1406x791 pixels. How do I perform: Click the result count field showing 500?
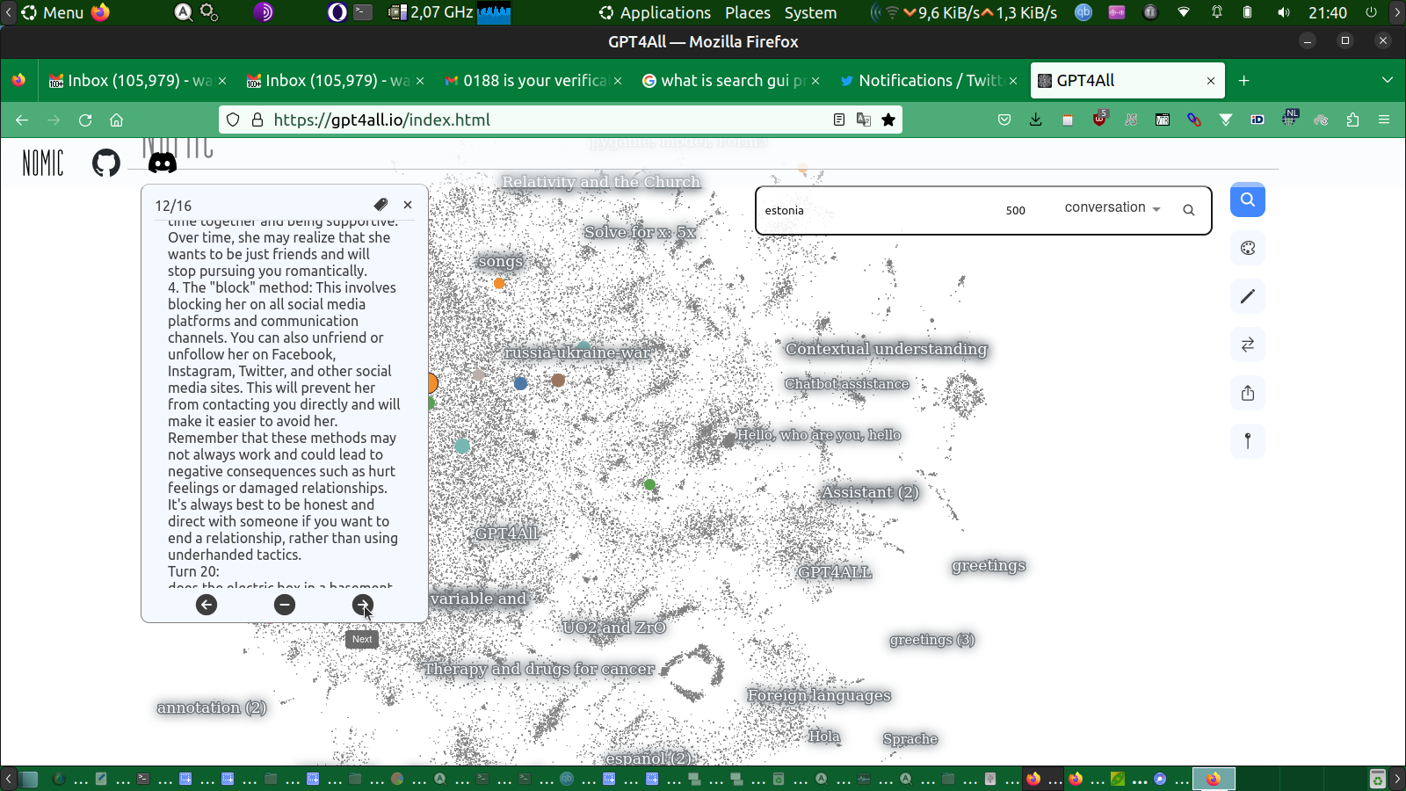[x=1016, y=210]
